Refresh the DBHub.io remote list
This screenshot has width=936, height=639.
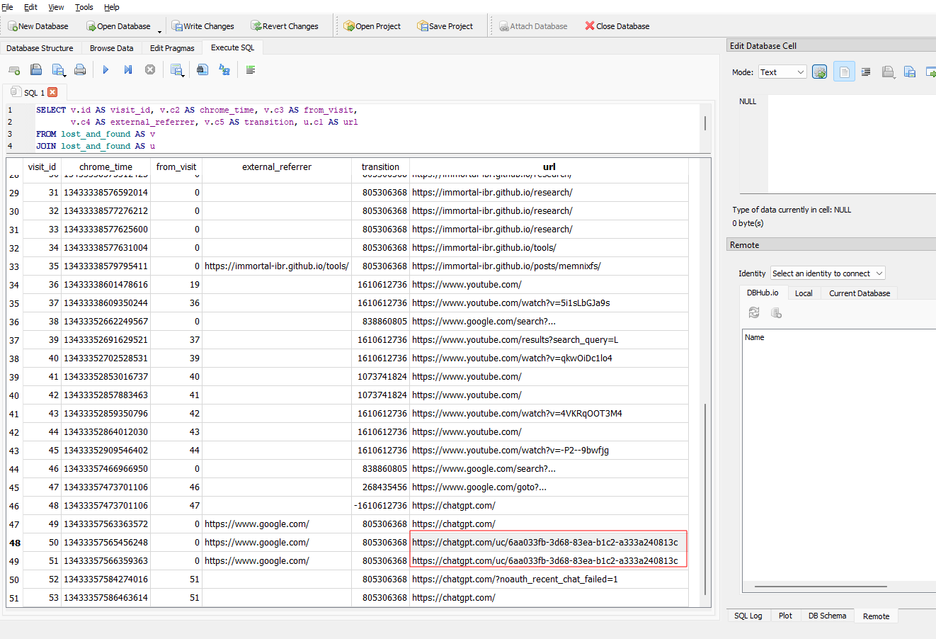pyautogui.click(x=754, y=312)
